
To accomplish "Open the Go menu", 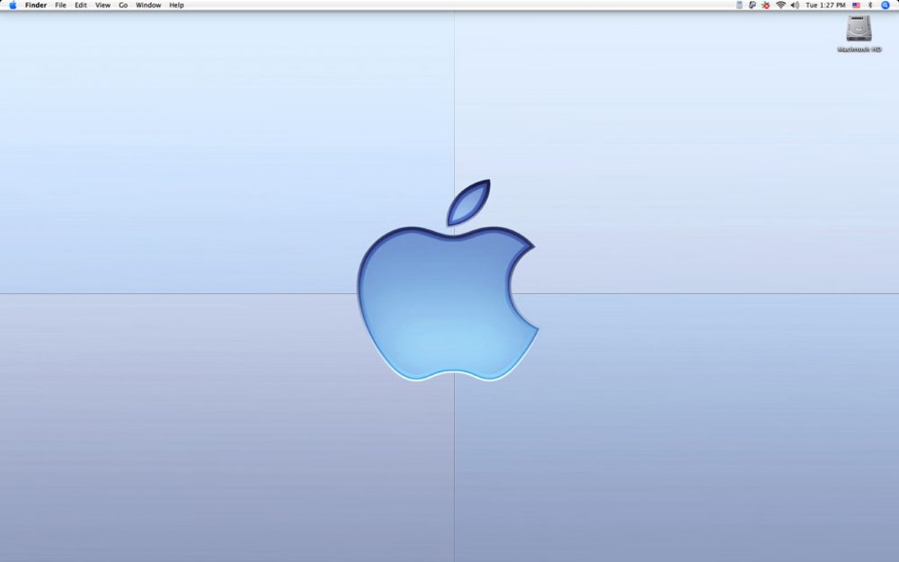I will click(123, 5).
